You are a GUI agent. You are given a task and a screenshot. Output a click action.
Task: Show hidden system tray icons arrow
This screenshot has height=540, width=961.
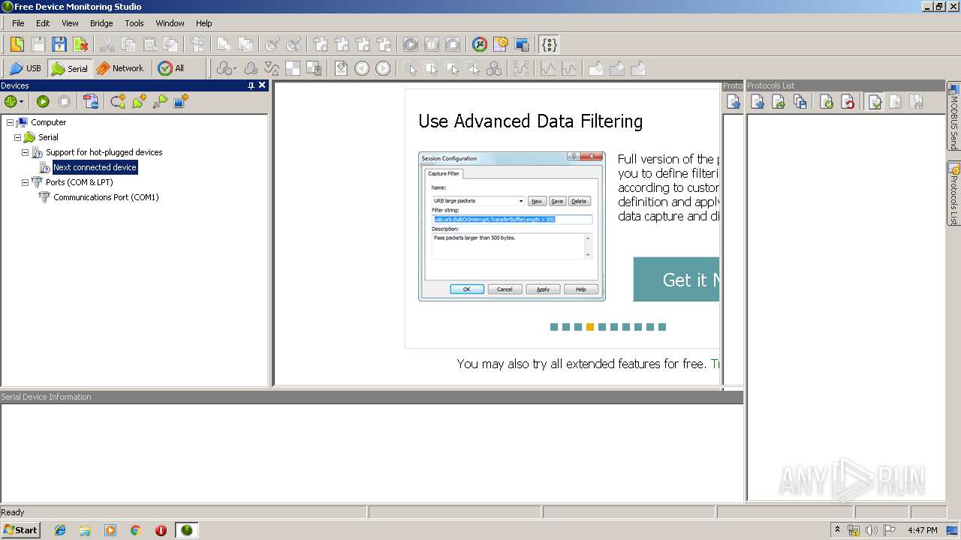(837, 529)
